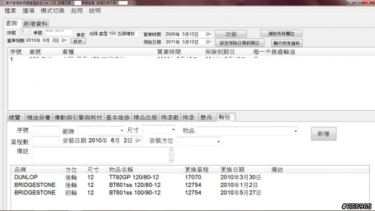
Task: Focus the 車號 input field
Action: [x=59, y=32]
